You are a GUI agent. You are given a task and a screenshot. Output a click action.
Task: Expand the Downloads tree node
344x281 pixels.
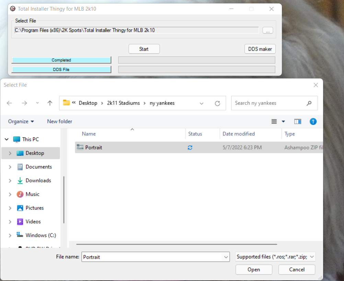[x=10, y=181]
